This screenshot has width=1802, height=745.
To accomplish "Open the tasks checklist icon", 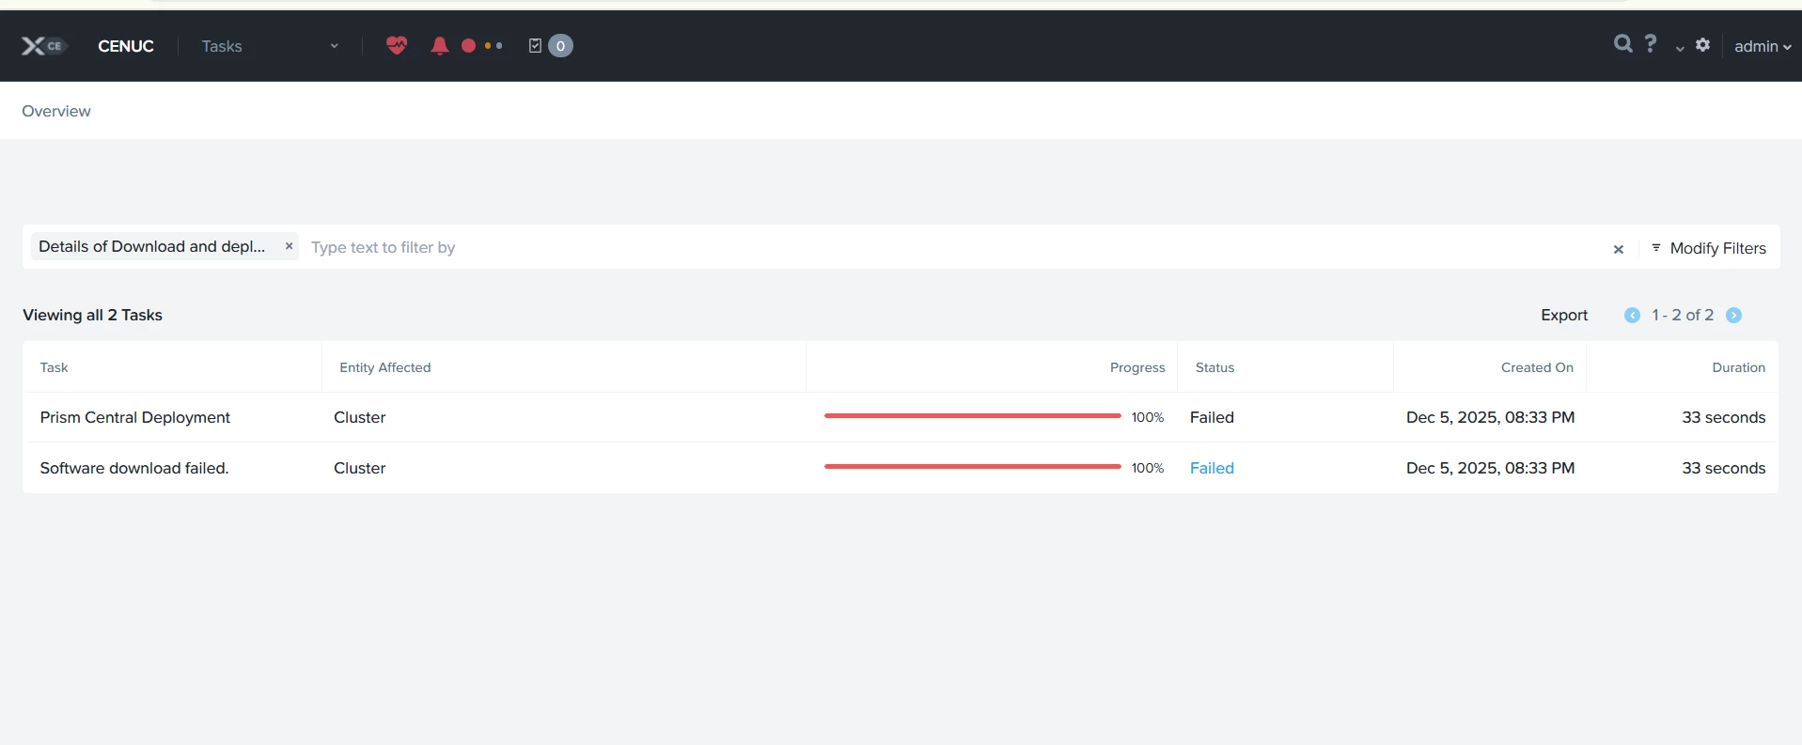I will click(535, 45).
